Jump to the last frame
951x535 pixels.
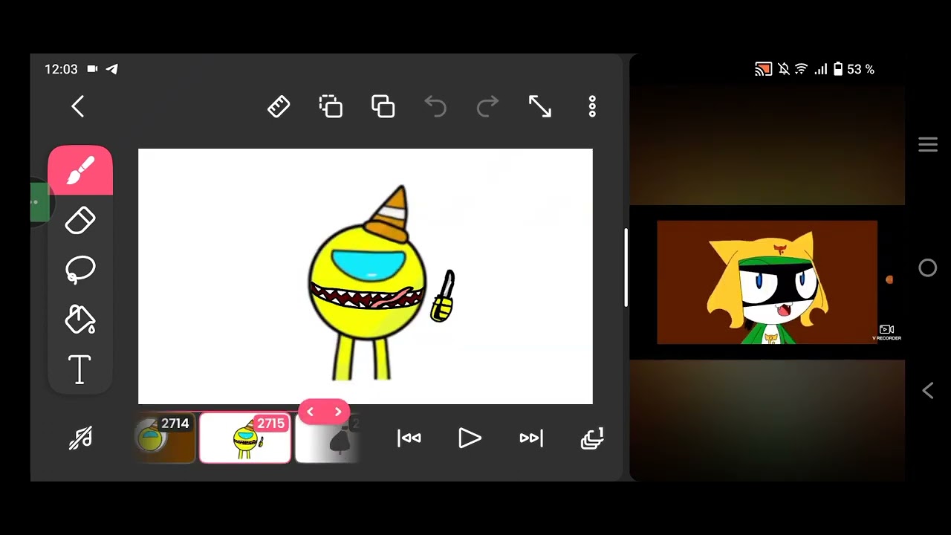click(x=531, y=438)
